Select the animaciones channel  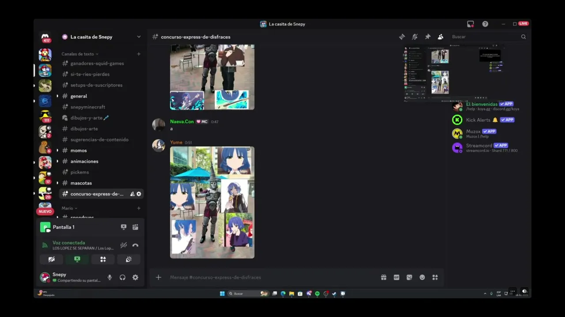pos(101,161)
